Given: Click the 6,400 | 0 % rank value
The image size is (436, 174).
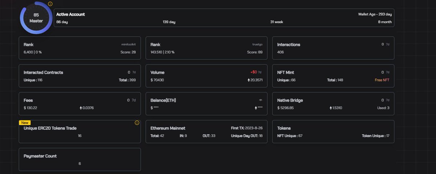Looking at the screenshot, I should tap(33, 52).
